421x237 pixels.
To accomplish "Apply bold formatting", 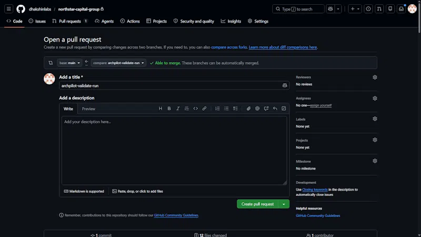I will 169,108.
